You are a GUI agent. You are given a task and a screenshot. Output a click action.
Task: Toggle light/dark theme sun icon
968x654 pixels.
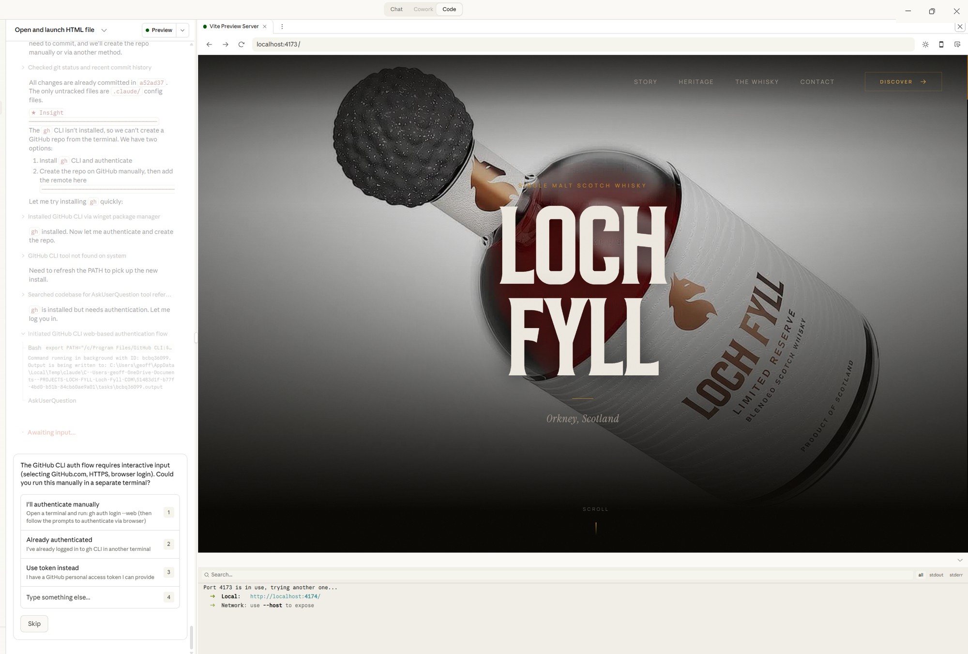click(925, 45)
